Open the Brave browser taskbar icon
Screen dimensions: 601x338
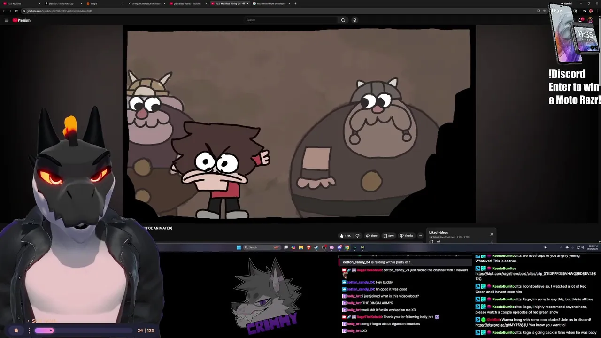coord(308,247)
